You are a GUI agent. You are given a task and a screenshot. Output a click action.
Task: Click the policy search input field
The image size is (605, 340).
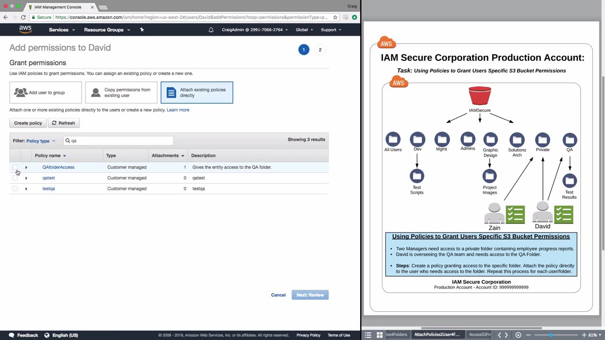[x=118, y=141]
